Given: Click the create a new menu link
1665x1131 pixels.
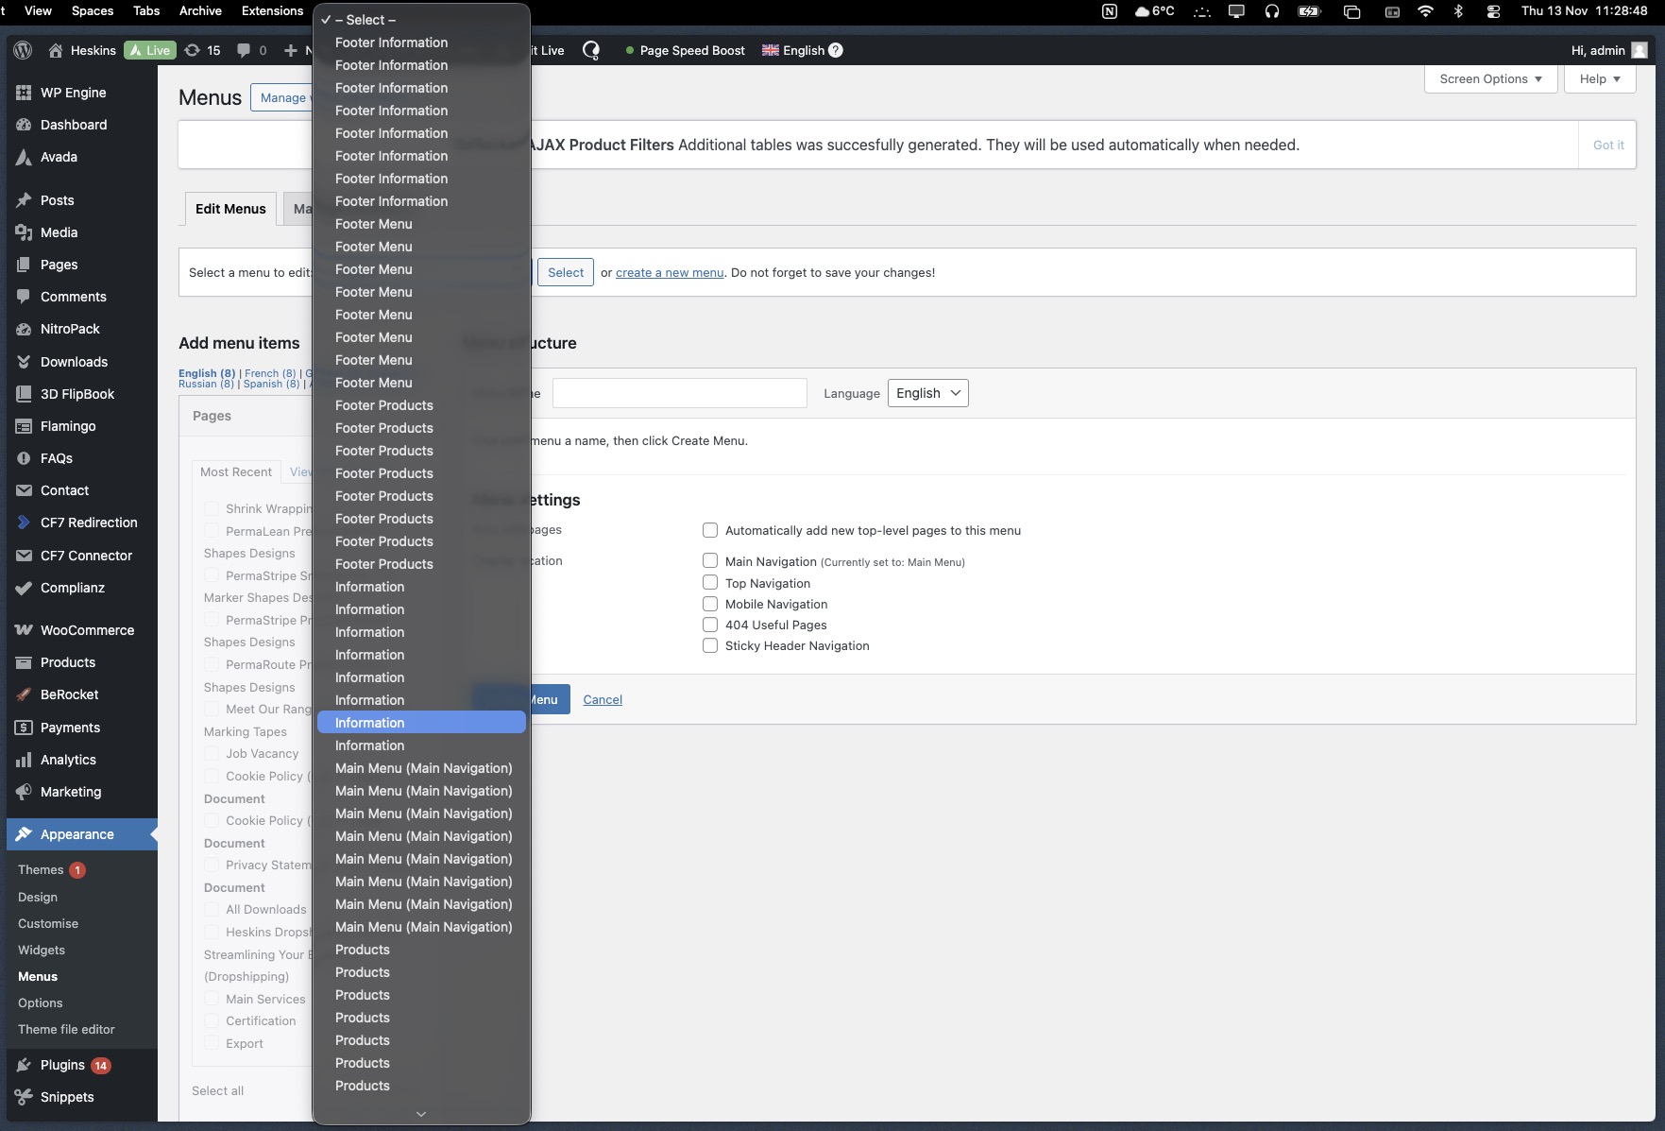Looking at the screenshot, I should pyautogui.click(x=669, y=273).
